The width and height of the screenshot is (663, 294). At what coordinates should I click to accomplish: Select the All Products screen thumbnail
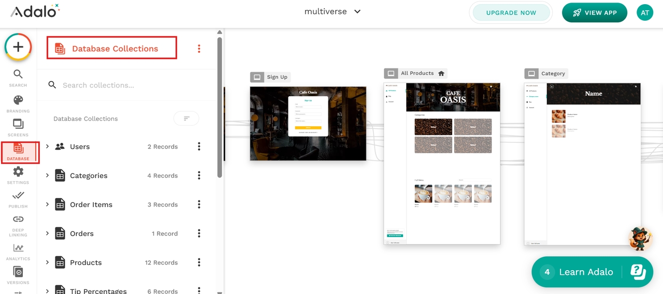click(x=442, y=164)
